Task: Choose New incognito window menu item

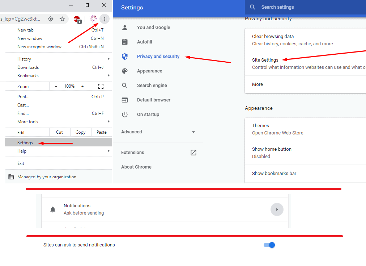Action: 39,47
